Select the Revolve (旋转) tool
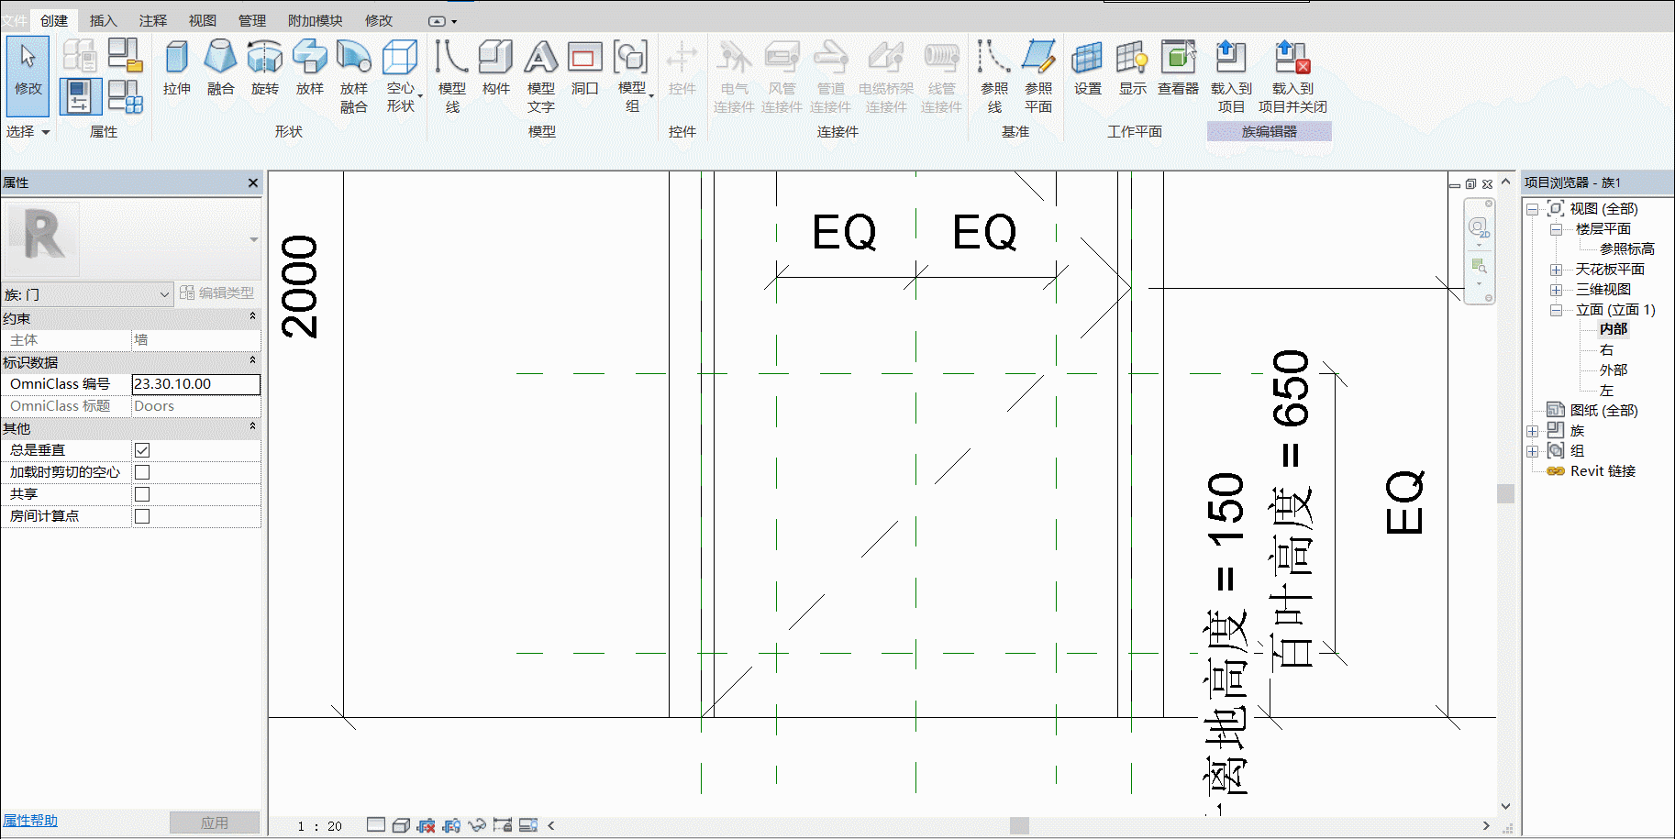This screenshot has width=1675, height=839. 265,68
